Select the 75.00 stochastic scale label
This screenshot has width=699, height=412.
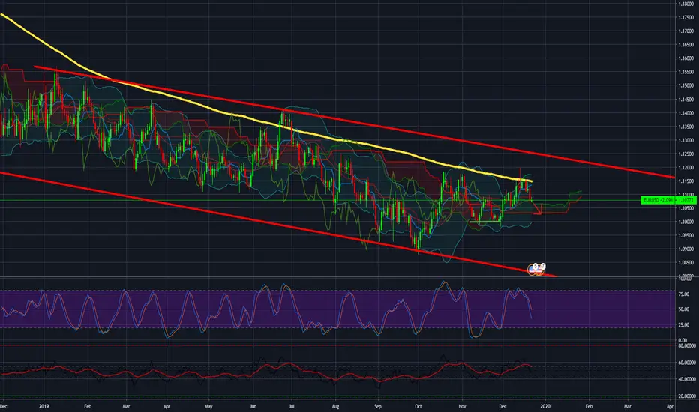pos(684,294)
